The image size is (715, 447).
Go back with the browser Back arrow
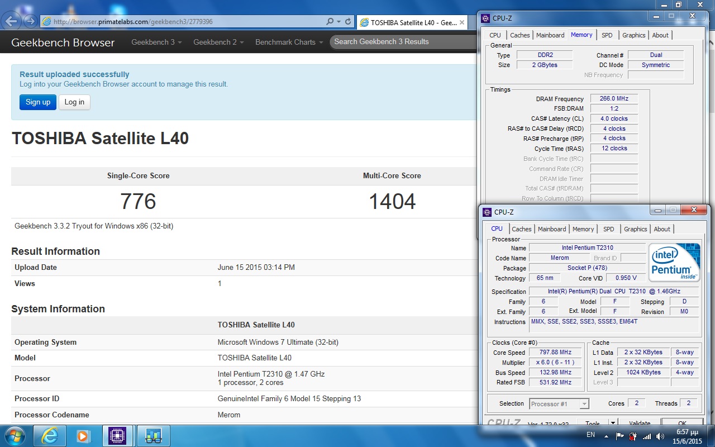[12, 22]
